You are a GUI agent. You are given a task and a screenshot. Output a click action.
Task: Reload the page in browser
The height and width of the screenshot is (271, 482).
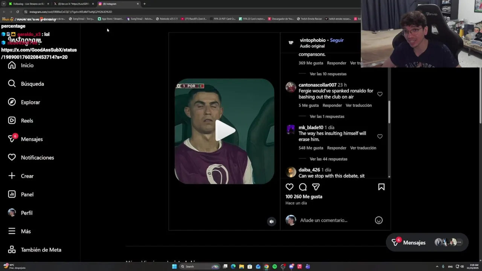(17, 12)
